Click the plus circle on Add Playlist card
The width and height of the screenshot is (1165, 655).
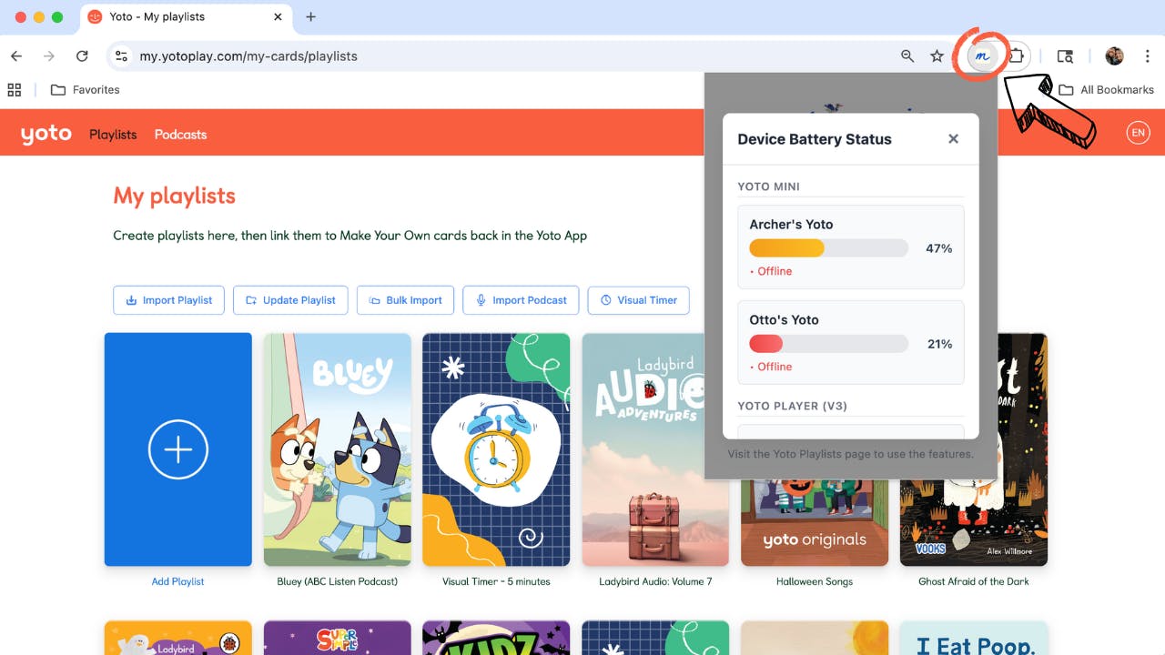178,449
